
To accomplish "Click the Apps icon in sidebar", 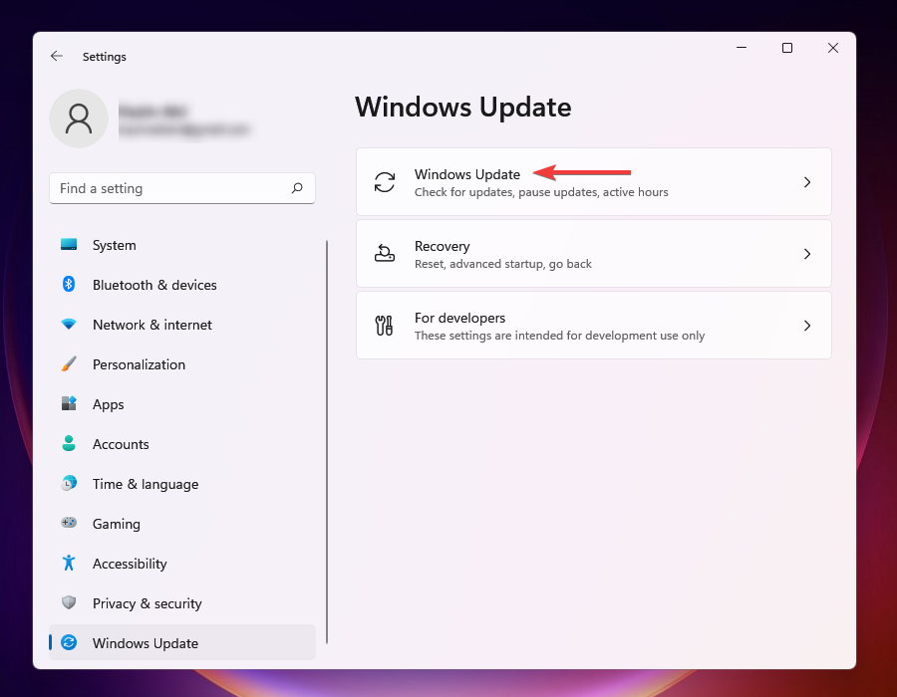I will coord(69,403).
